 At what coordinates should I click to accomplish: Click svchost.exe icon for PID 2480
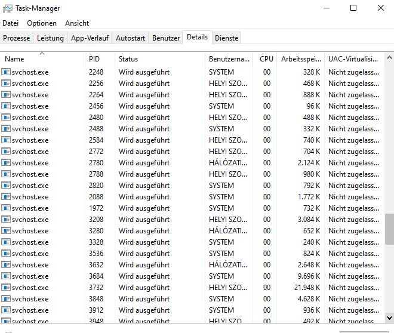[6, 118]
